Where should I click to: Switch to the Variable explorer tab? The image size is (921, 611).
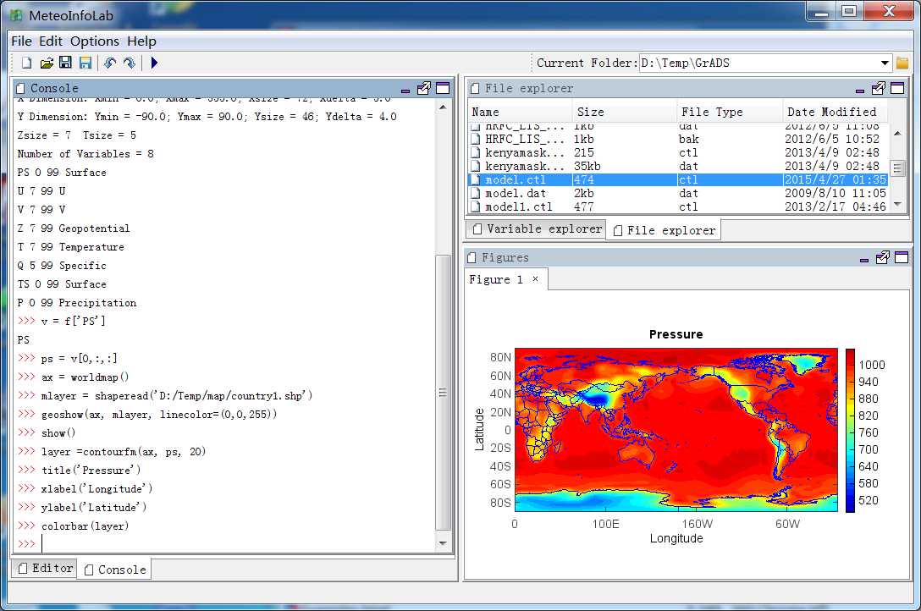[537, 228]
